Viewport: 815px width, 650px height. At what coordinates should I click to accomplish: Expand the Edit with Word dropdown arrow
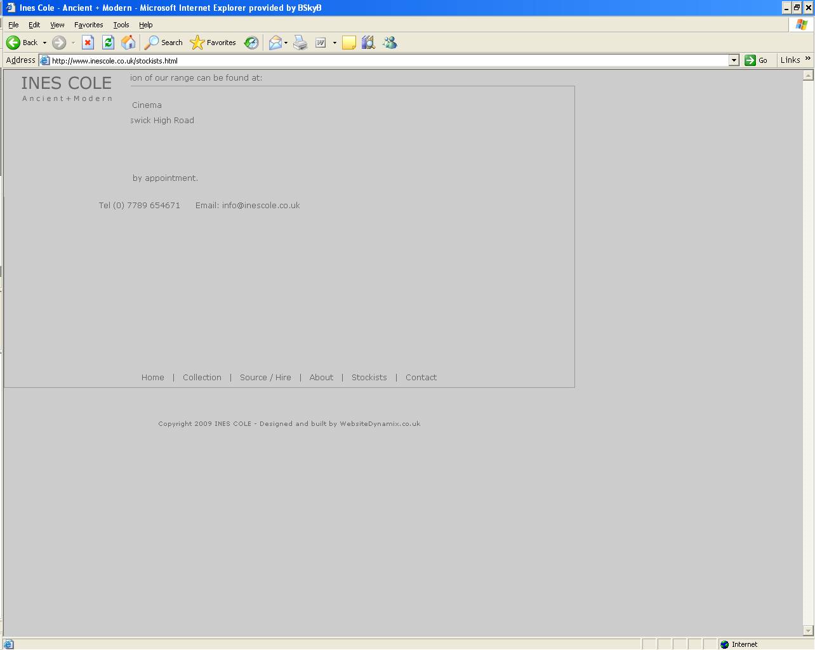pos(335,43)
